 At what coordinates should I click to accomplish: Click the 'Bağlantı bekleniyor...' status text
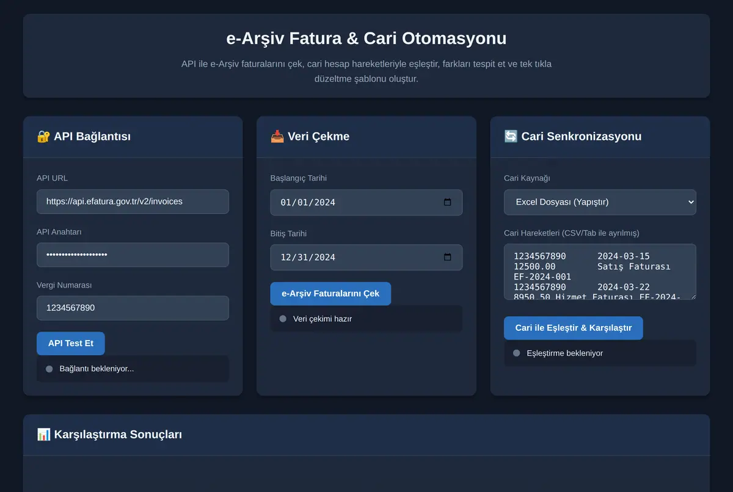point(97,369)
